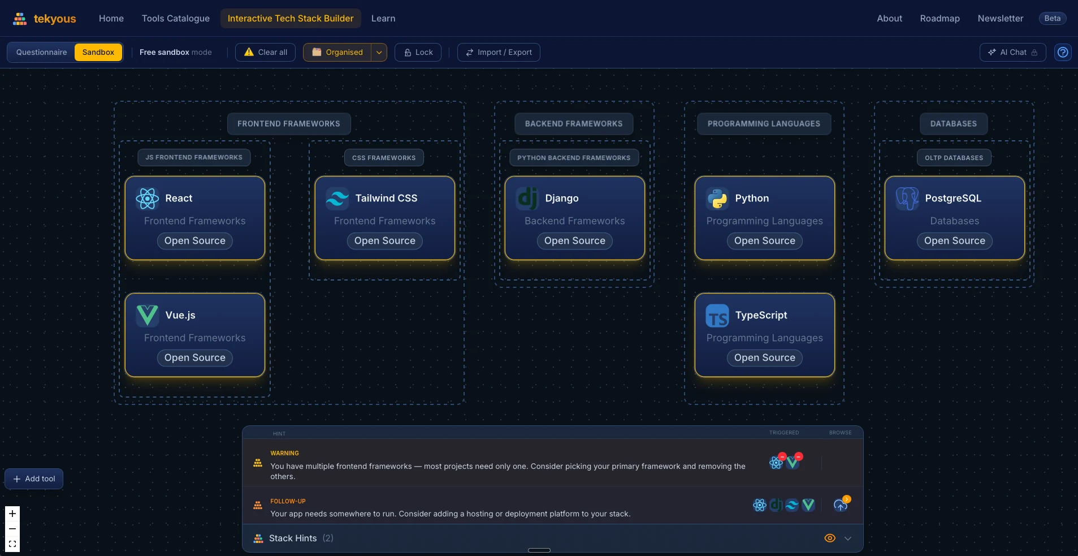Image resolution: width=1078 pixels, height=556 pixels.
Task: Click Vue icon in the follow-up hint
Action: point(808,505)
